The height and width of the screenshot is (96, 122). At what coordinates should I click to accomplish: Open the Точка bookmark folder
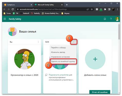(x=7, y=13)
